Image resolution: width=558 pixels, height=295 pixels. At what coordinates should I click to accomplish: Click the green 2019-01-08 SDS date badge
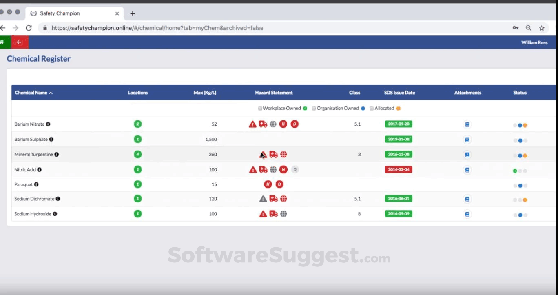click(399, 139)
